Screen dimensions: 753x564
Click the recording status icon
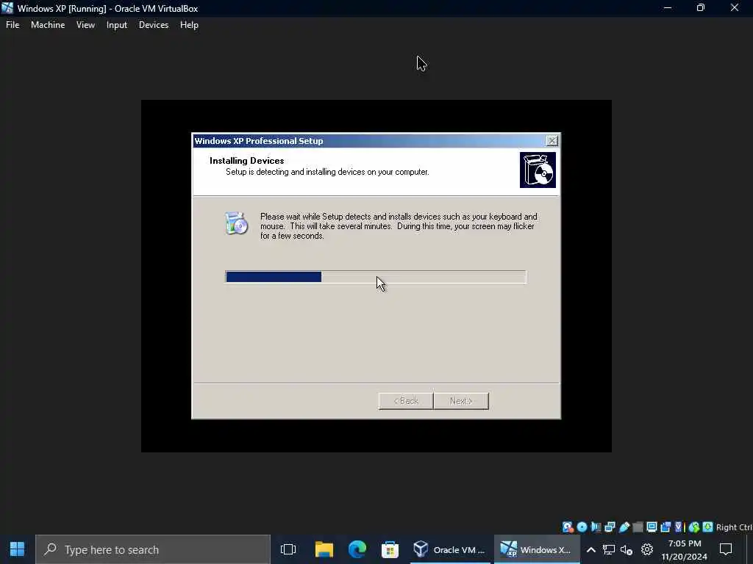(665, 527)
